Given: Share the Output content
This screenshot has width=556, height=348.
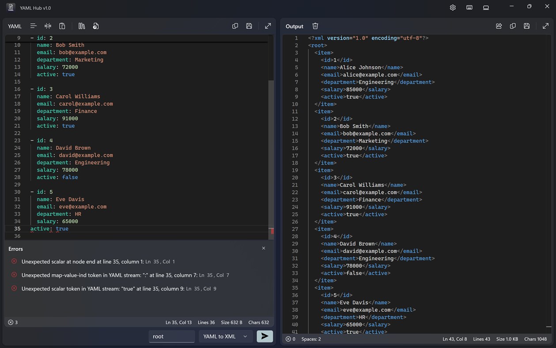Looking at the screenshot, I should click(x=499, y=26).
